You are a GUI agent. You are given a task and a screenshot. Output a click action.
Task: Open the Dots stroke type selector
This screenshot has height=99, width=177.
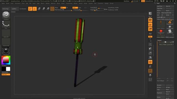pos(6,24)
